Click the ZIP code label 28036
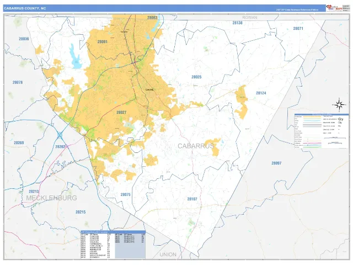Viewport: 353px width, 265px height. (24, 39)
